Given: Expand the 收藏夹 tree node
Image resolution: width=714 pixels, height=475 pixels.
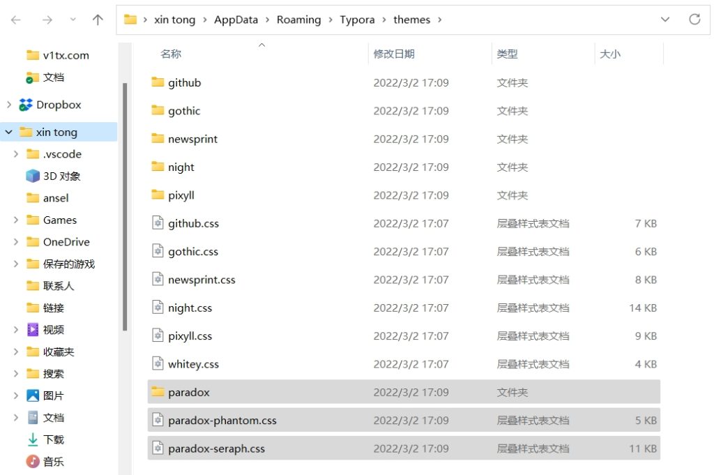Looking at the screenshot, I should [x=16, y=352].
